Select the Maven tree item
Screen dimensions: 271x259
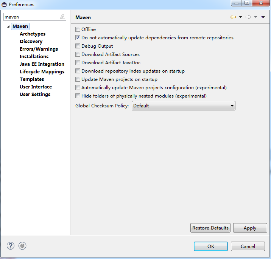pos(20,26)
